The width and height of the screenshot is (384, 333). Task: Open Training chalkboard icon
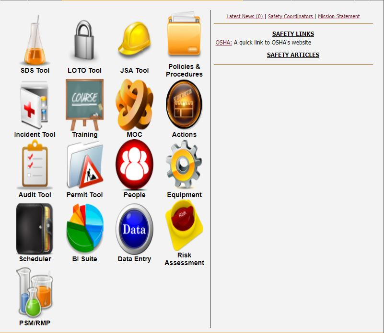(84, 105)
